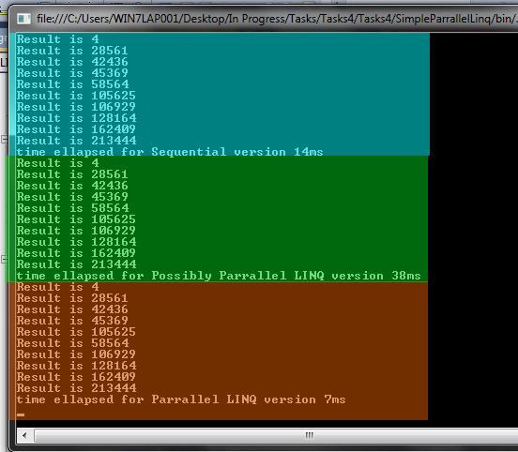Click 'Result is 4' in the green section
518x452 pixels.
pos(58,163)
